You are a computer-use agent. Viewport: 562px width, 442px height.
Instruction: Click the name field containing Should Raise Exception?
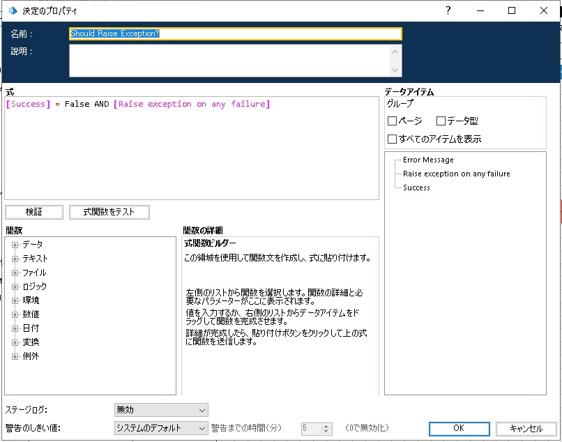[235, 33]
